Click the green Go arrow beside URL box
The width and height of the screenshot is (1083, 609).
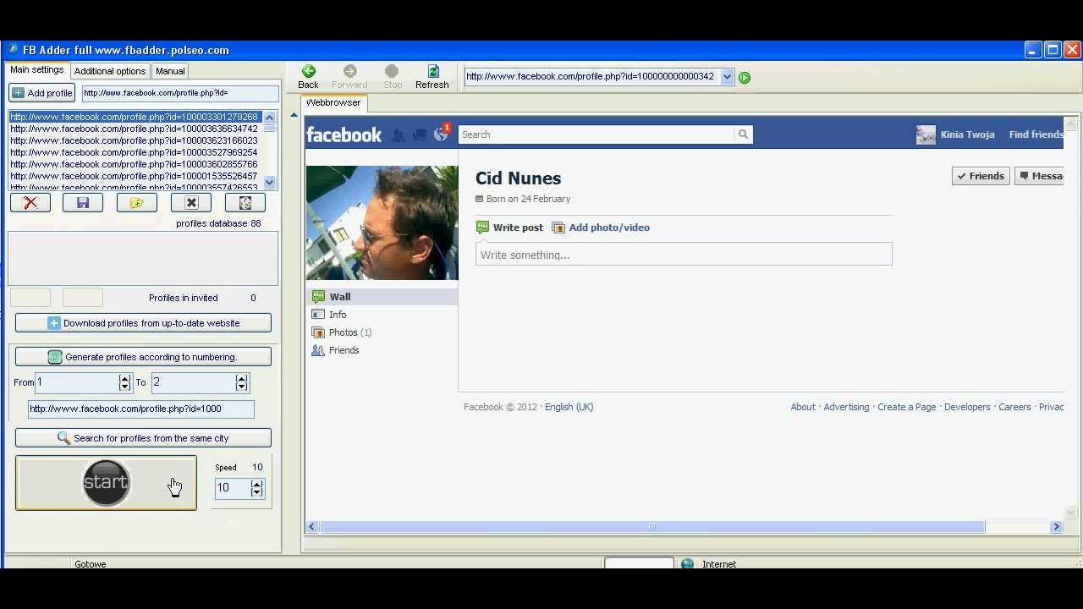pos(745,78)
